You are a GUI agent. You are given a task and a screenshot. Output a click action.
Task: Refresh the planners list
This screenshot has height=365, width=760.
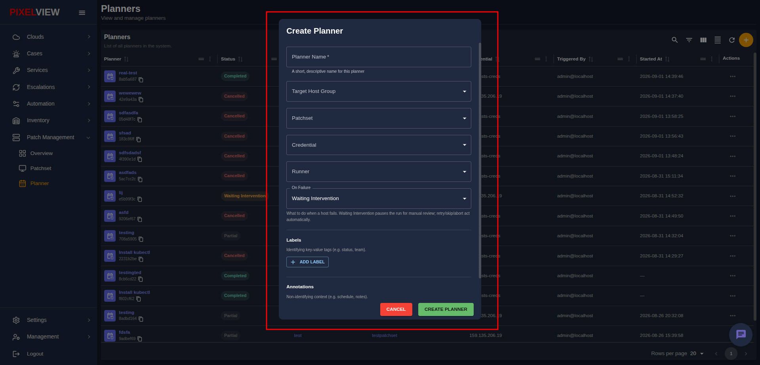tap(732, 40)
